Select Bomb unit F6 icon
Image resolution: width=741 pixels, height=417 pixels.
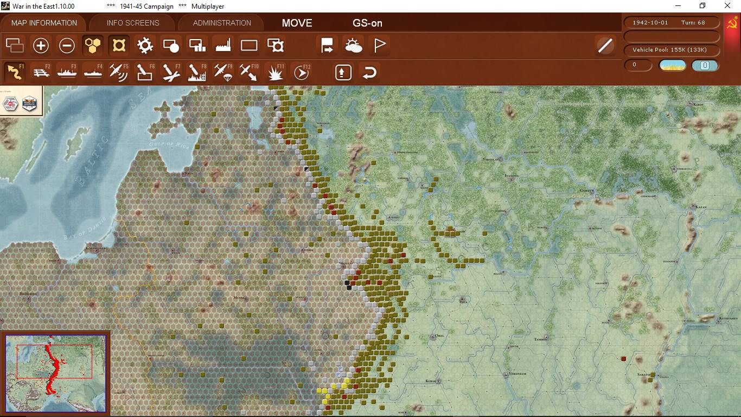pyautogui.click(x=145, y=72)
